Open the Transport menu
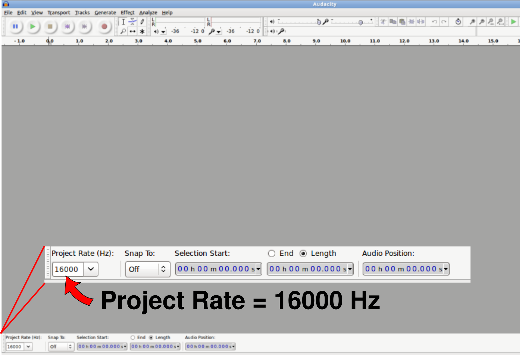The height and width of the screenshot is (355, 520). click(59, 13)
